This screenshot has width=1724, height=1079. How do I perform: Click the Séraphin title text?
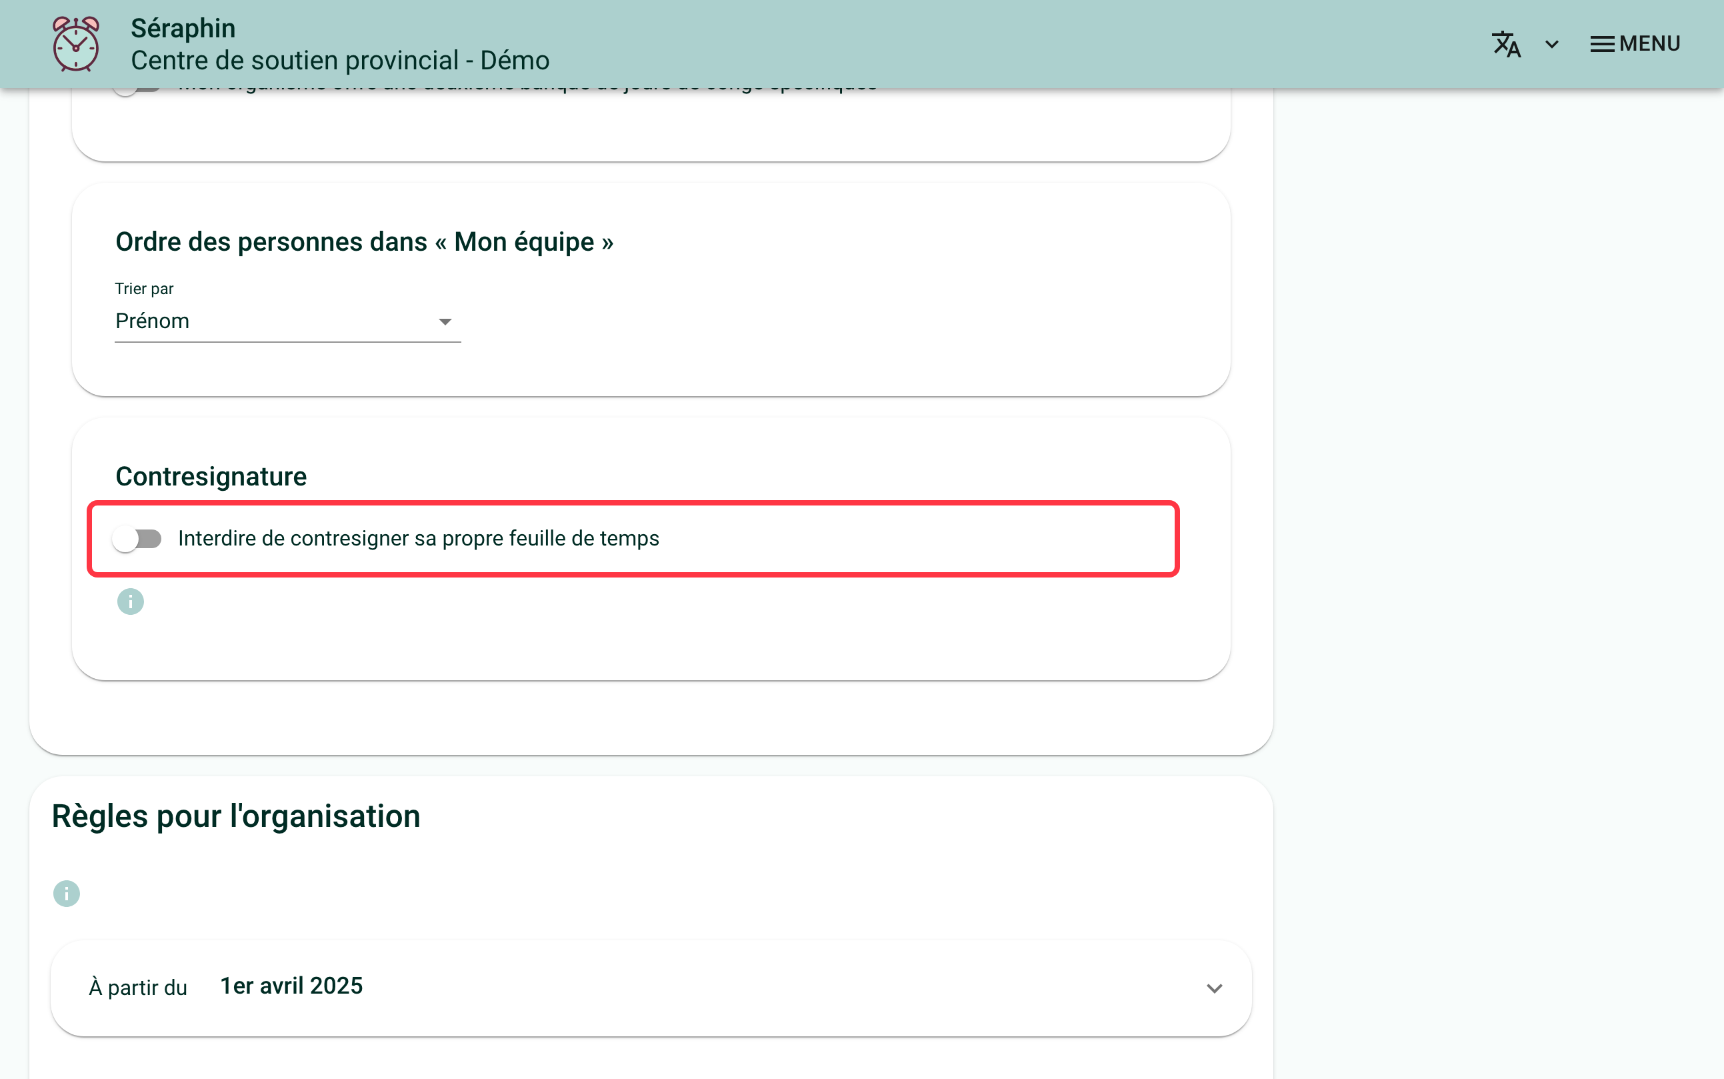tap(183, 29)
